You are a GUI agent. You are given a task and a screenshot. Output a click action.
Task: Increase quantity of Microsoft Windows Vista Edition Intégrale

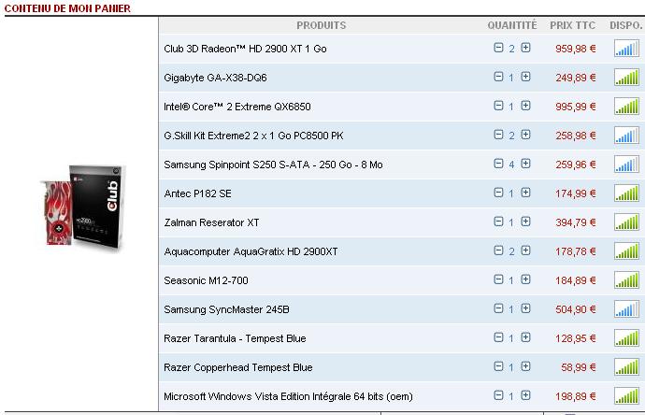click(x=525, y=395)
